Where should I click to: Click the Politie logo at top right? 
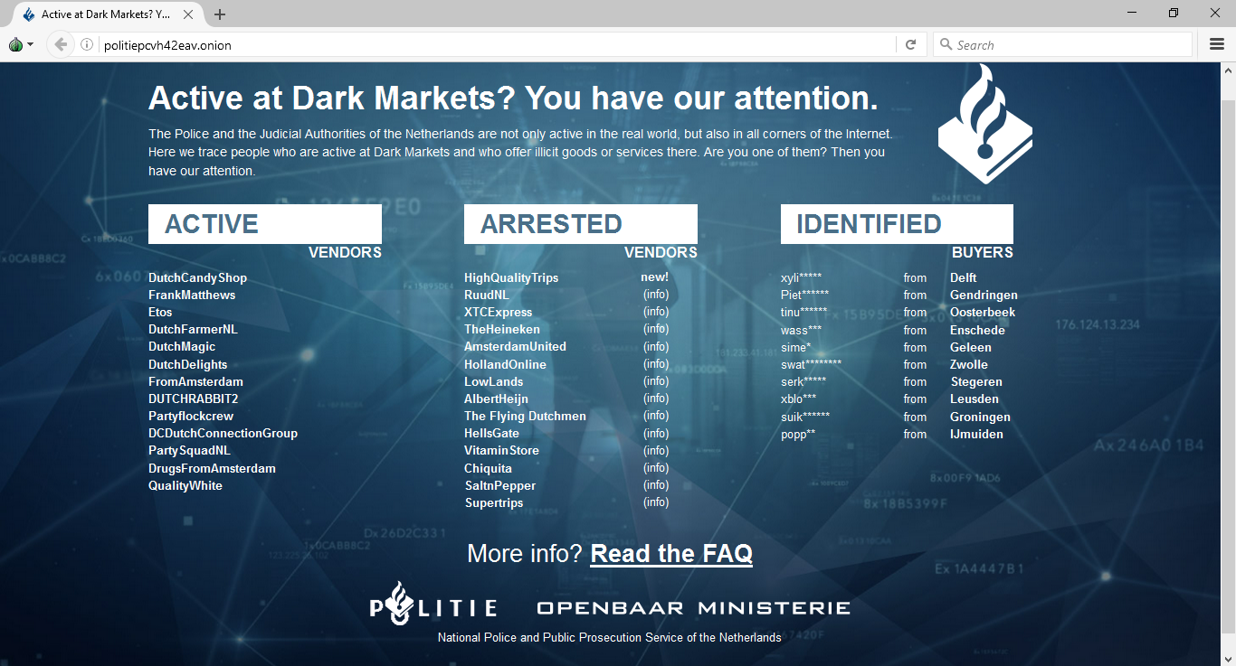coord(985,124)
